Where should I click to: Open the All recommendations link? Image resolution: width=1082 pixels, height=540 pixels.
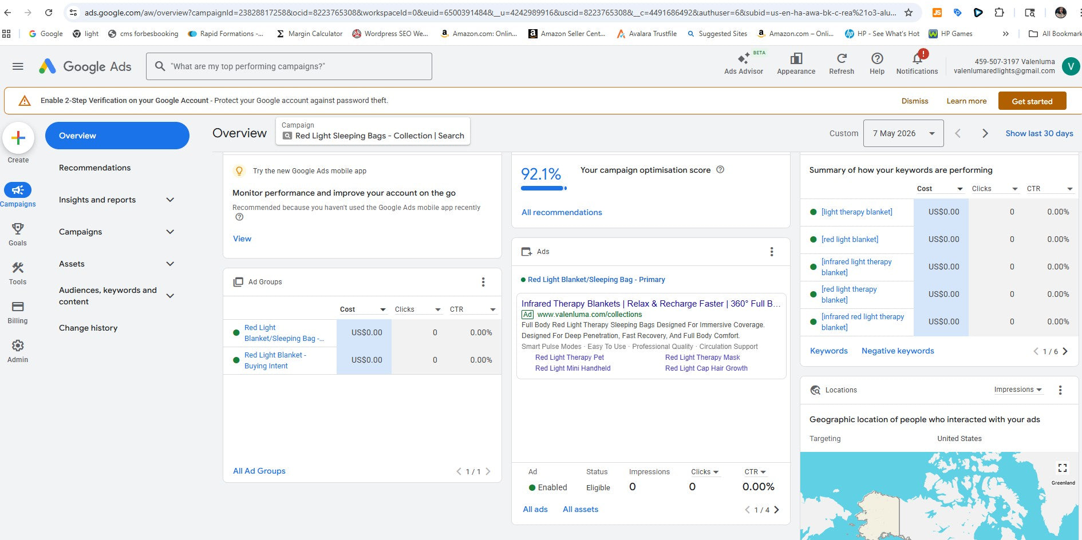562,212
